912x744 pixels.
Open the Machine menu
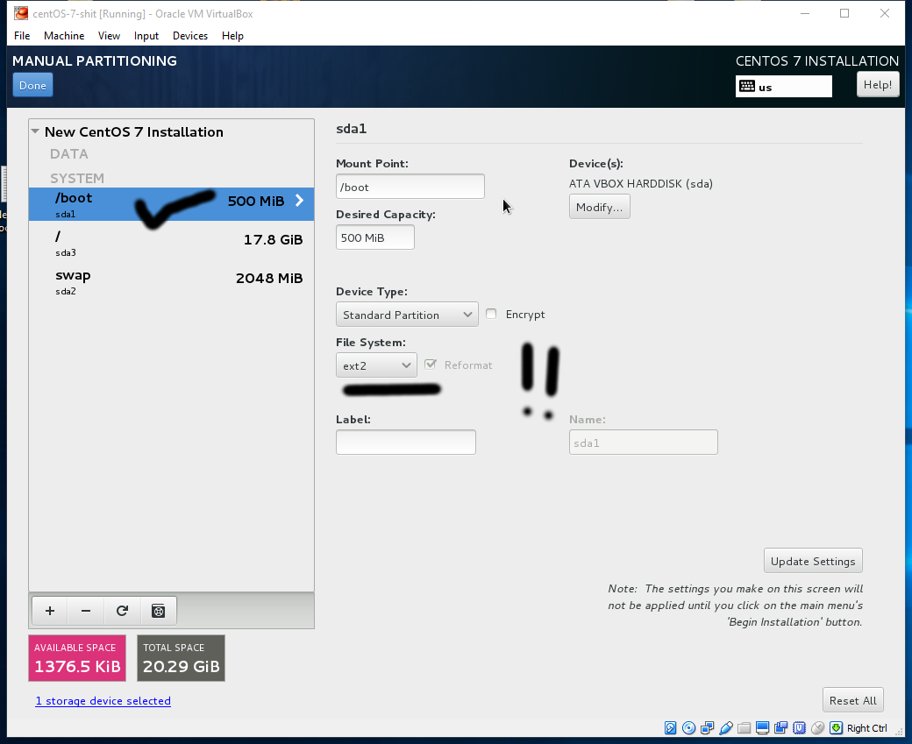(x=64, y=35)
